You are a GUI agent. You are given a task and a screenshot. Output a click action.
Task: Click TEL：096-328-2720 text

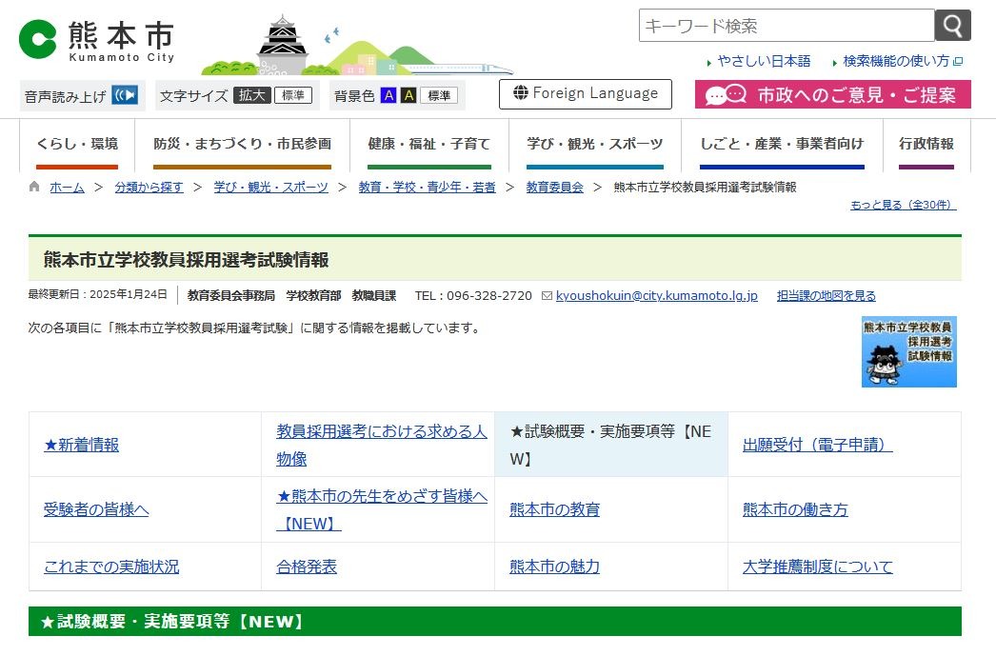coord(473,295)
